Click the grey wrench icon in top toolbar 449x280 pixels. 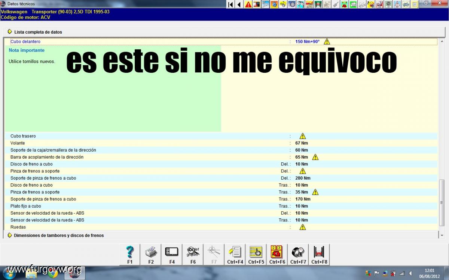pyautogui.click(x=336, y=4)
